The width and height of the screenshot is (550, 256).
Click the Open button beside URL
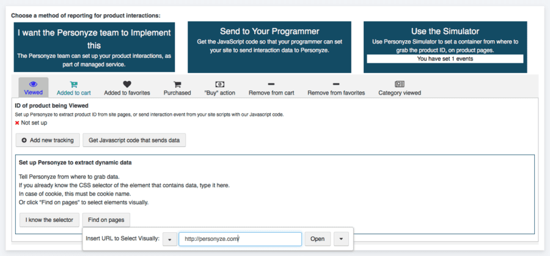click(318, 239)
